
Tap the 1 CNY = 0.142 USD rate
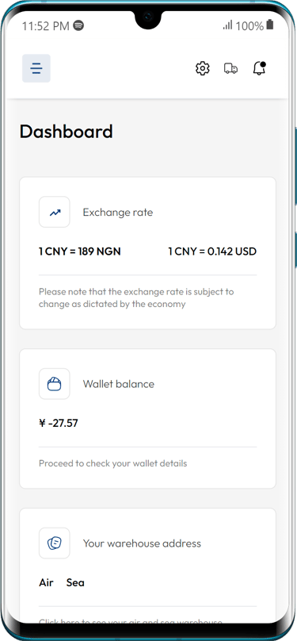(212, 251)
